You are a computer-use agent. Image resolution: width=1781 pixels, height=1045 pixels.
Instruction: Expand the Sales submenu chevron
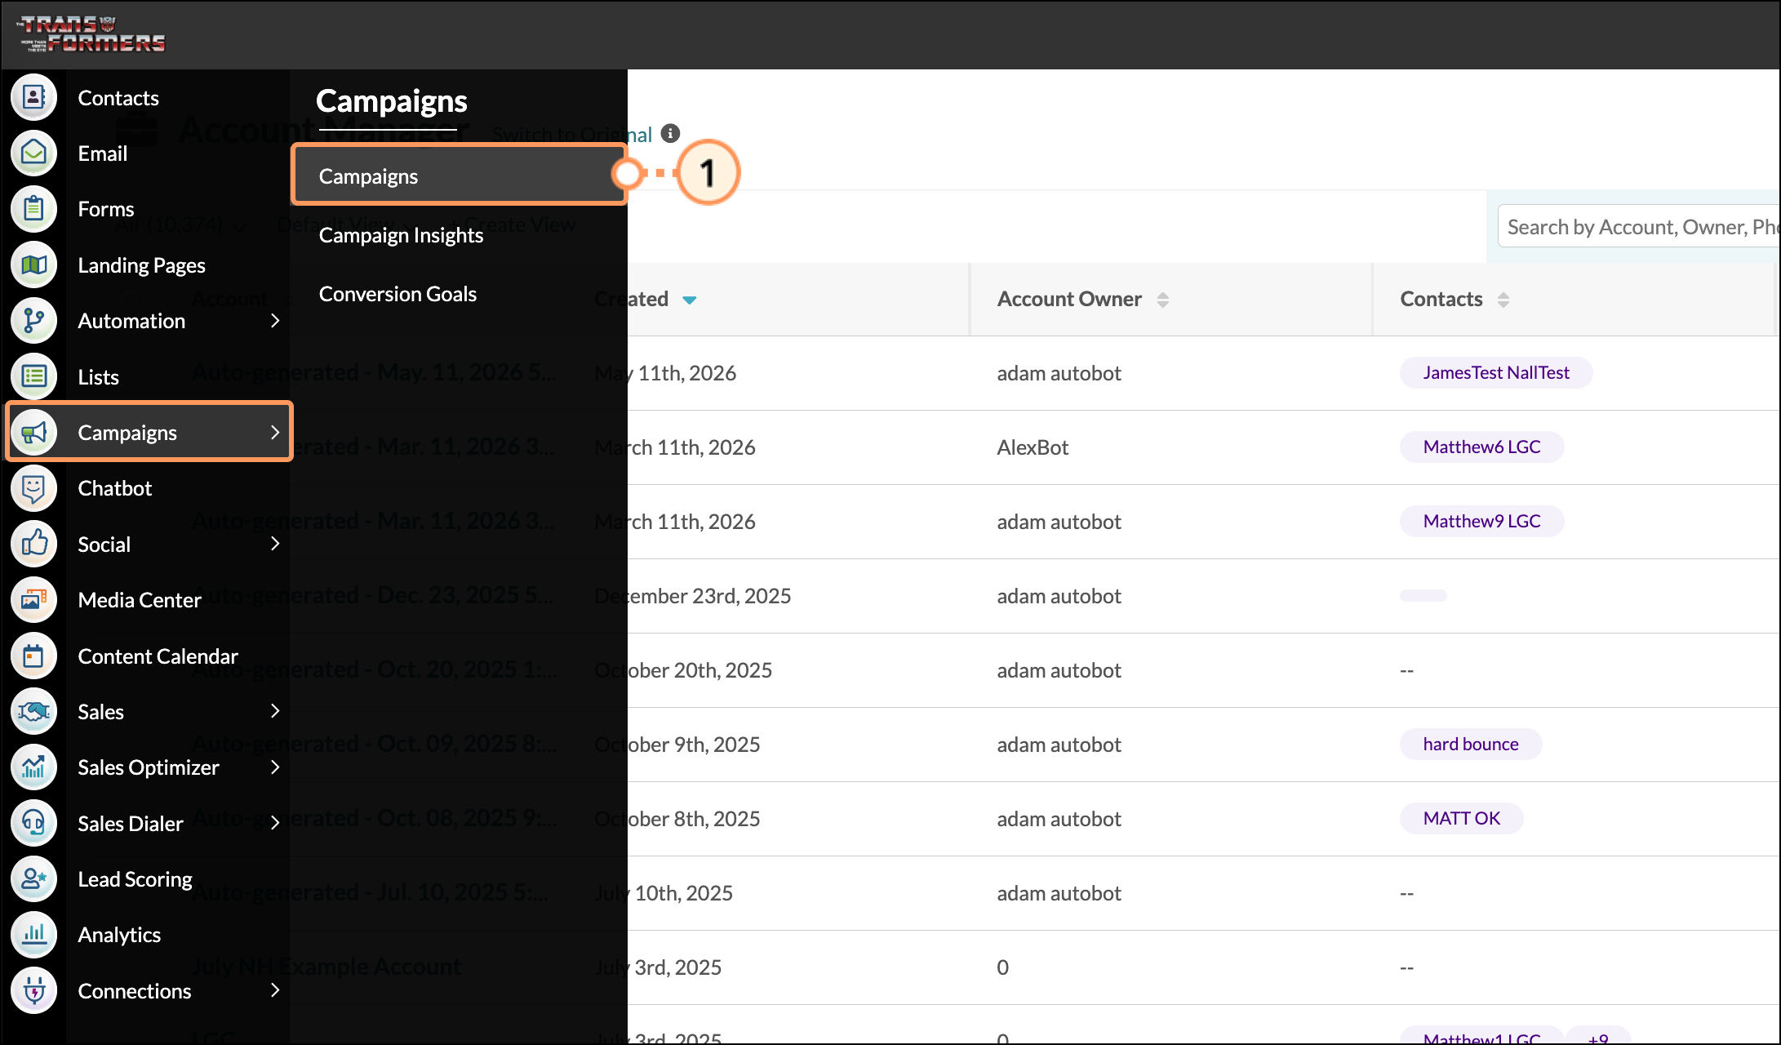click(275, 711)
